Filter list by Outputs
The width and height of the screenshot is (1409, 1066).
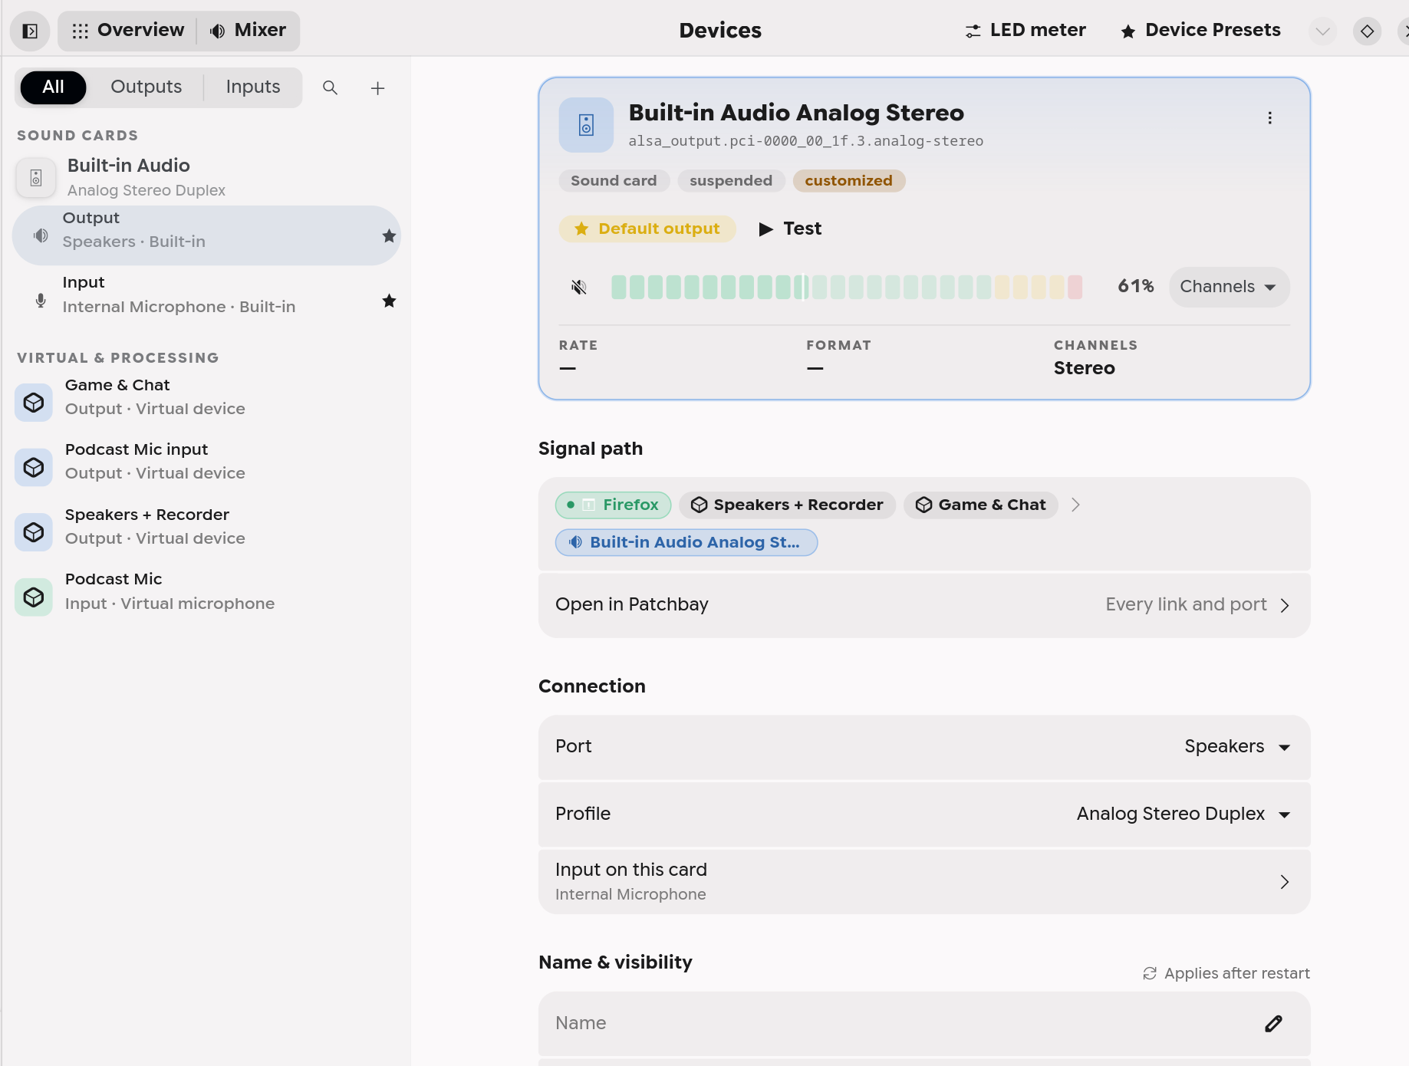pos(146,87)
